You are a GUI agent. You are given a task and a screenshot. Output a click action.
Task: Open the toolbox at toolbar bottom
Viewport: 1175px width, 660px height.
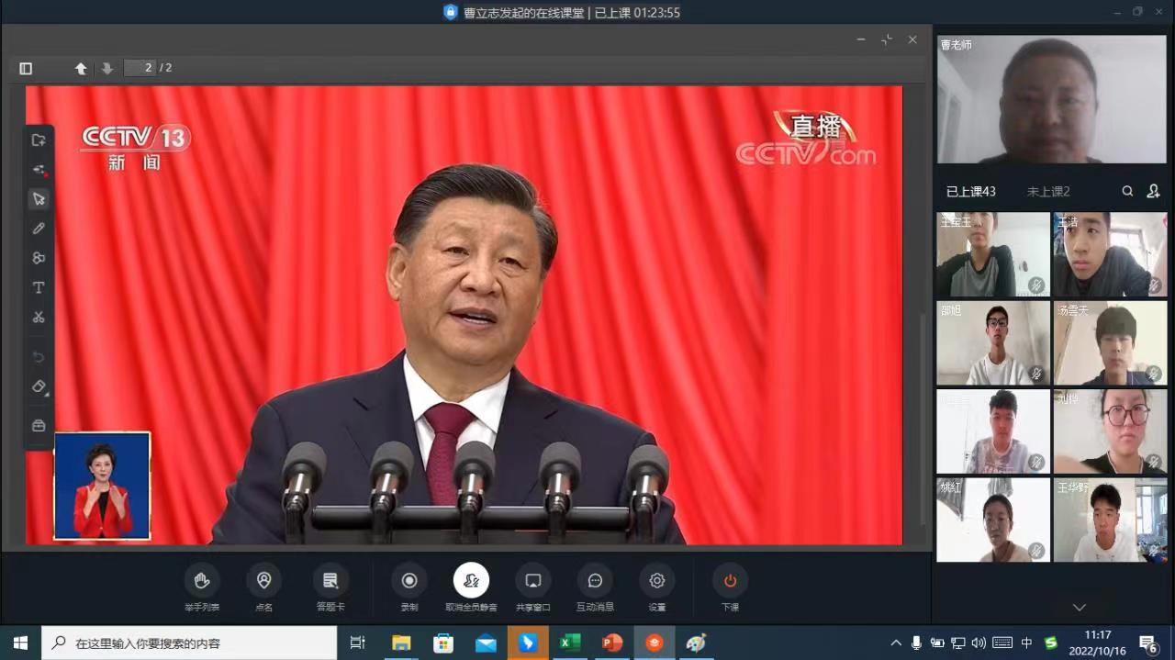click(39, 425)
